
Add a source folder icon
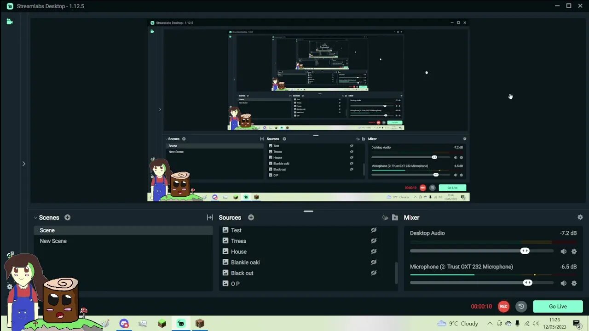[395, 217]
